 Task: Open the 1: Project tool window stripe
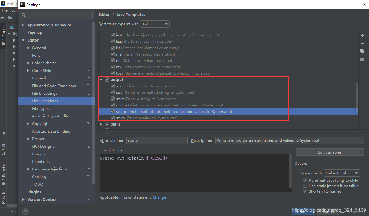coord(3,35)
